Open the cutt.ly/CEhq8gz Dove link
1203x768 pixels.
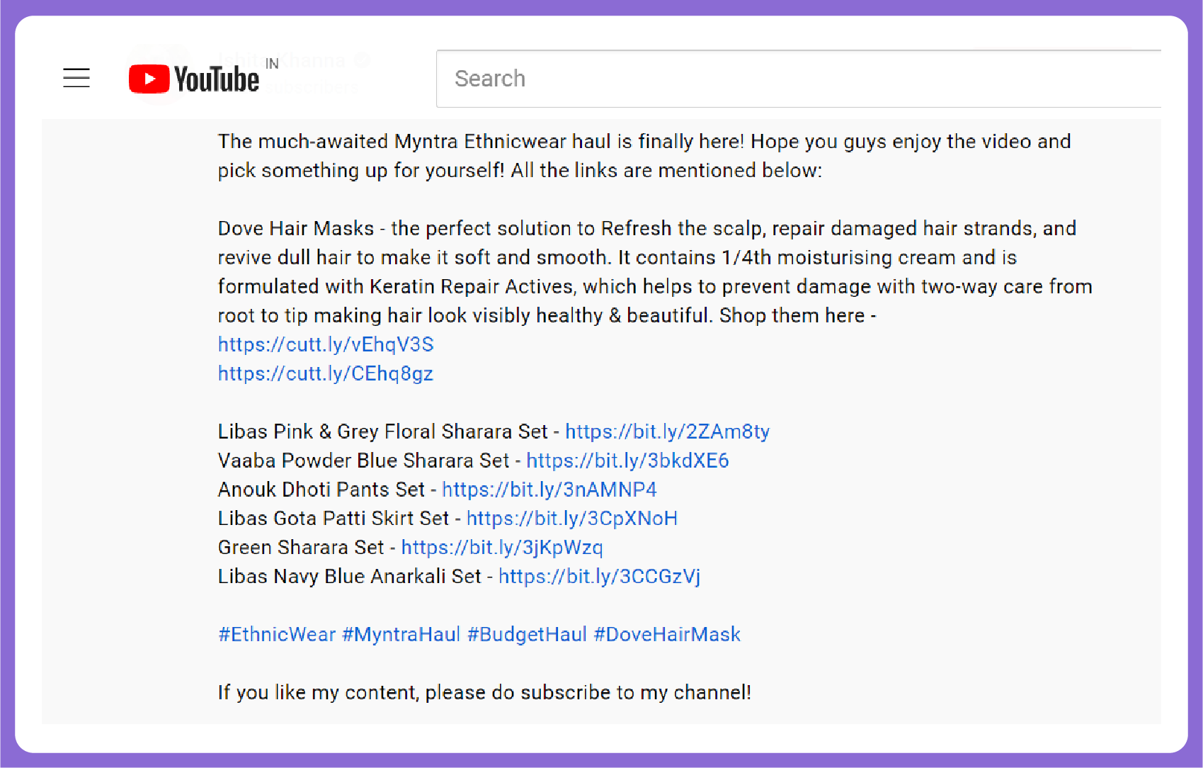click(326, 373)
